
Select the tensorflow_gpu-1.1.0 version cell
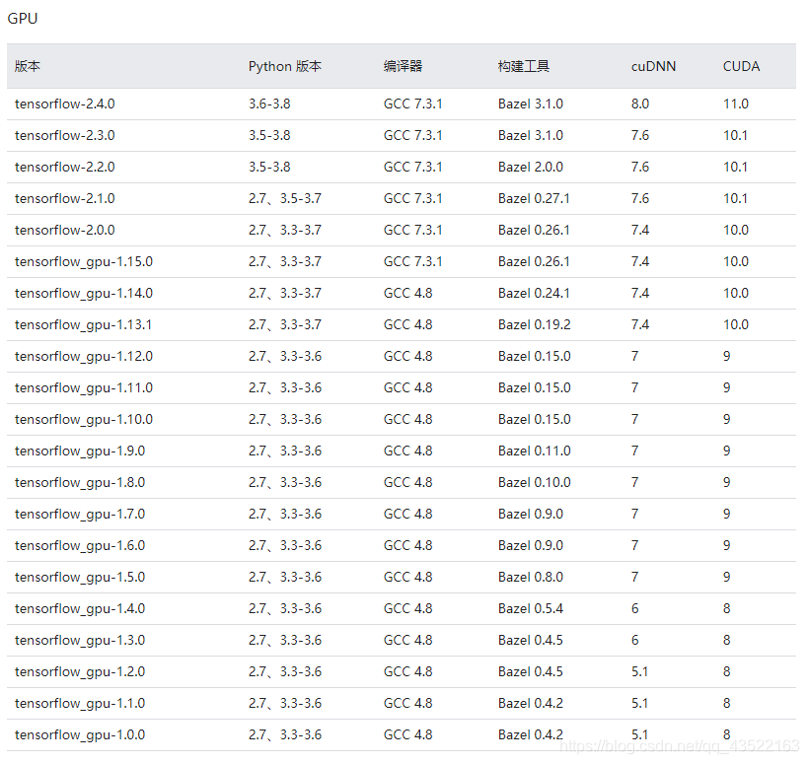[80, 703]
